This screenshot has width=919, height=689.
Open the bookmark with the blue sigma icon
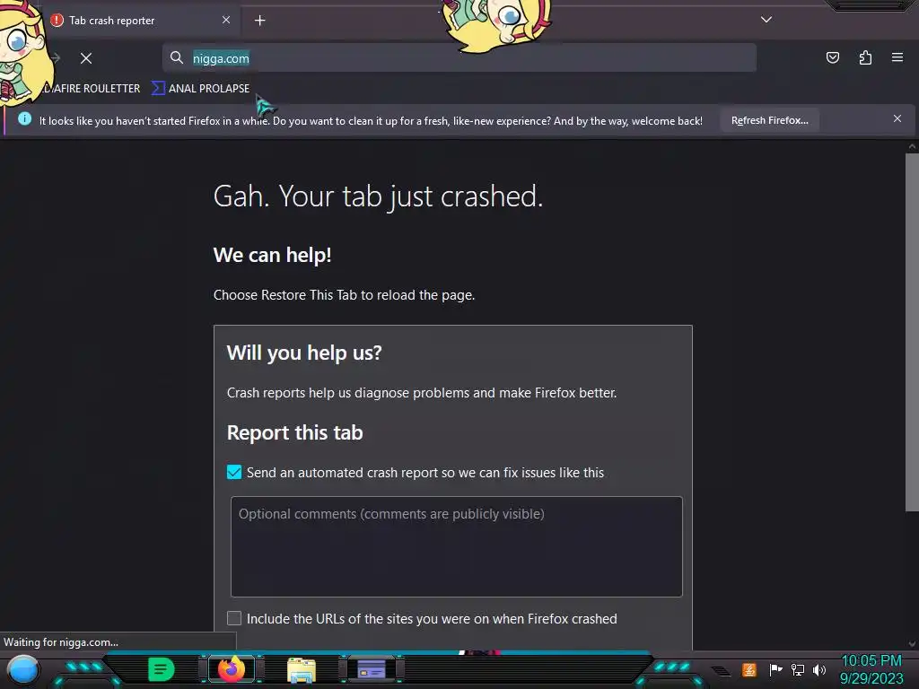201,89
